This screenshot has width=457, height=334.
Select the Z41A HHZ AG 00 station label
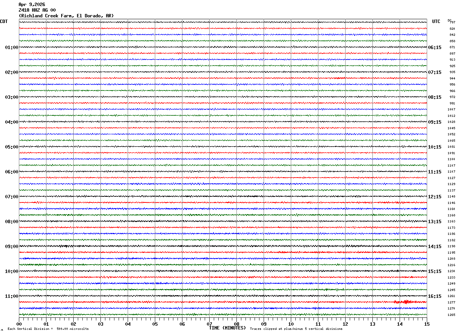[37, 10]
